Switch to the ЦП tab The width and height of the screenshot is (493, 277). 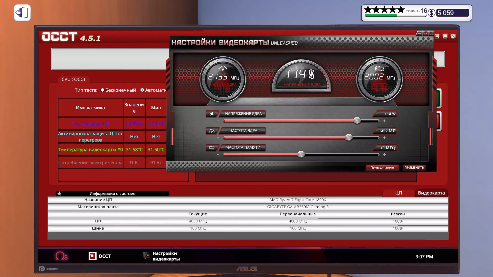(x=398, y=193)
